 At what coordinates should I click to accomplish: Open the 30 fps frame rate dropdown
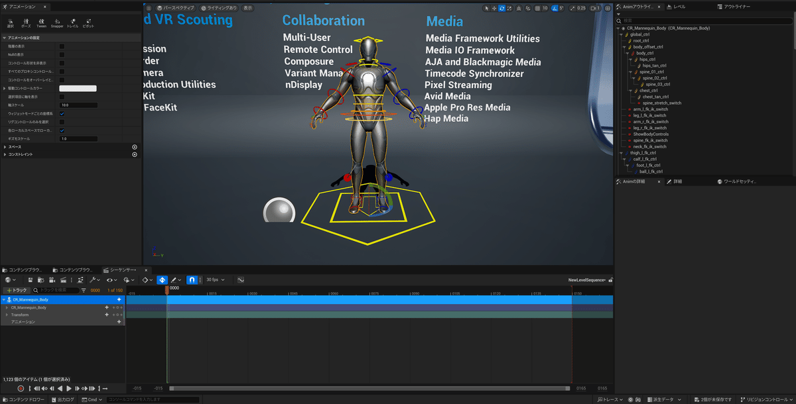(x=215, y=280)
